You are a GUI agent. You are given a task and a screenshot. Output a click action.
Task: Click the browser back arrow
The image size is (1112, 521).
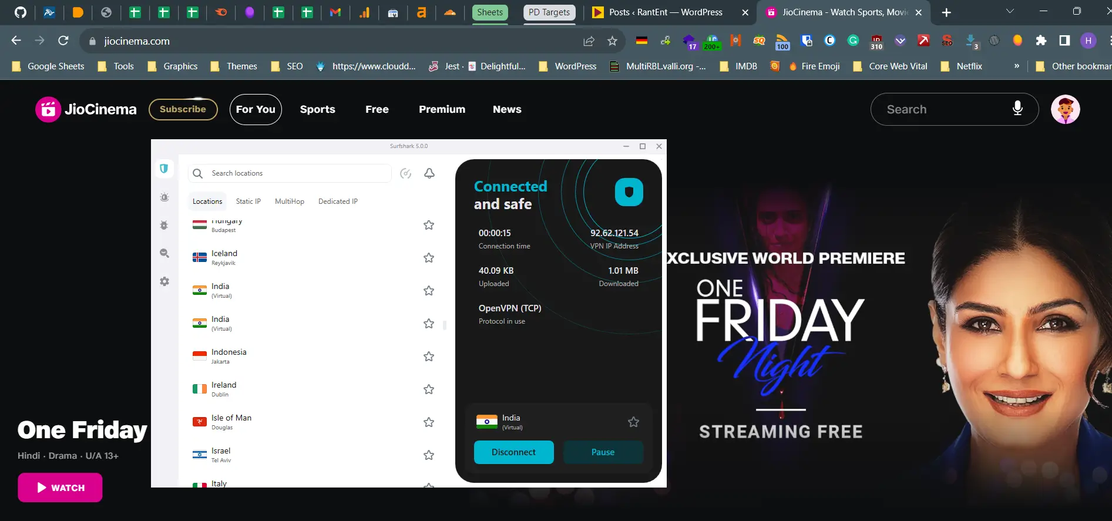pos(16,41)
